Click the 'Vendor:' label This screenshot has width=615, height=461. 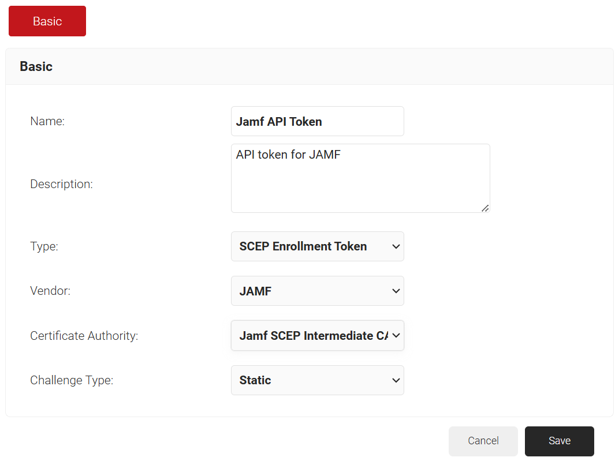coord(50,291)
